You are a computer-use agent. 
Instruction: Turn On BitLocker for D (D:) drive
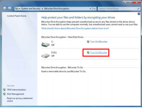coord(99,53)
